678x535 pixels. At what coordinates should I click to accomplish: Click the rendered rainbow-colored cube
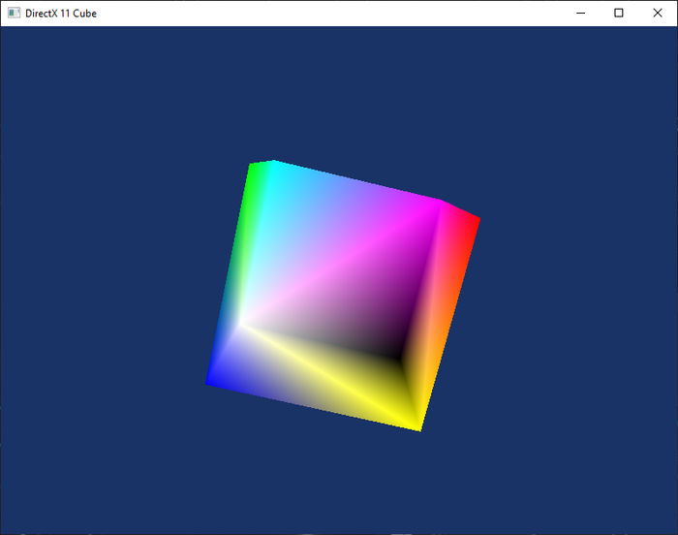[343, 296]
